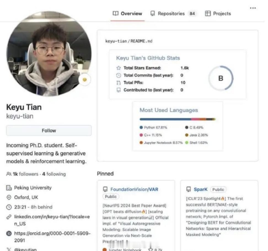Open the README.md link in the profile card
This screenshot has height=251, width=268.
[x=141, y=41]
